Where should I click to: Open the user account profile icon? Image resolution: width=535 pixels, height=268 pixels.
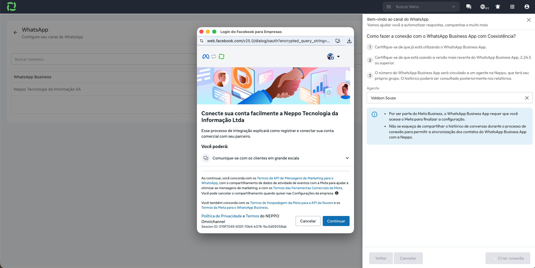[527, 7]
